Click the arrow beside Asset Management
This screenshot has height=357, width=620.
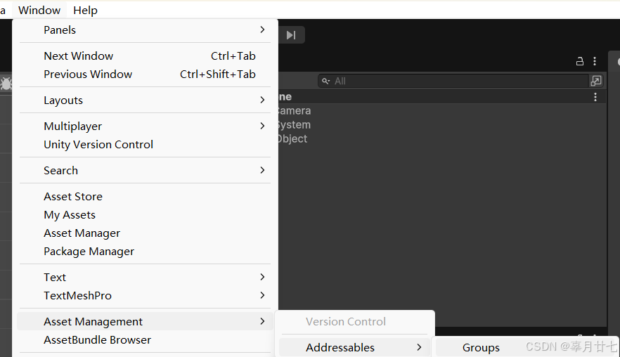point(263,321)
